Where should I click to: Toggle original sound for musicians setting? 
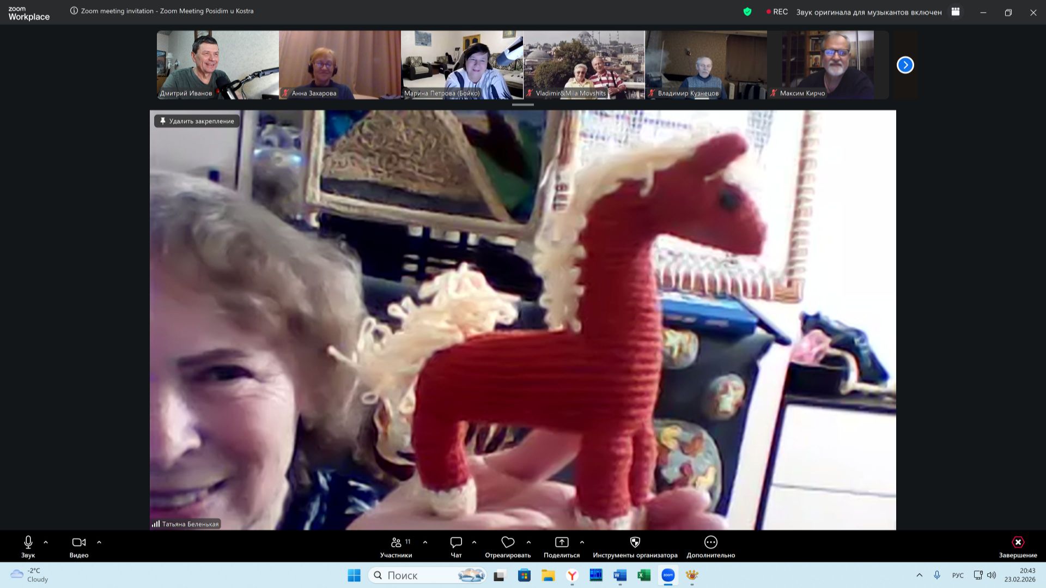pos(869,12)
